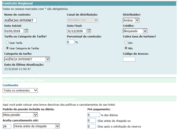Click Dias após a solicitação da reserva field
The width and height of the screenshot is (178, 135).
tap(92, 126)
